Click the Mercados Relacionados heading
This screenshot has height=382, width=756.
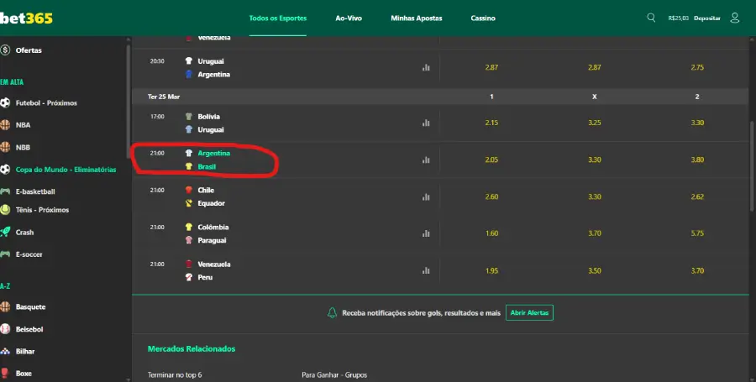192,348
